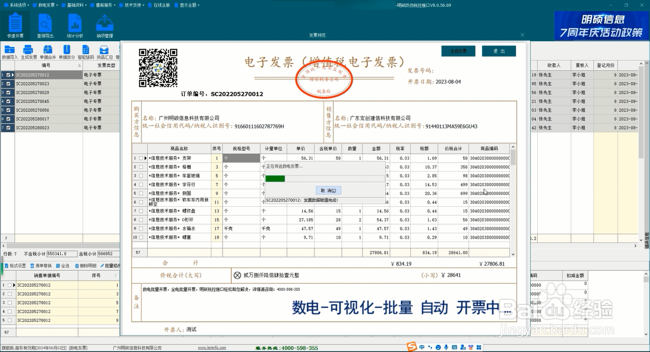This screenshot has width=650, height=352.
Task: Click the Sogou soft keyboard icon
Action: (455, 347)
